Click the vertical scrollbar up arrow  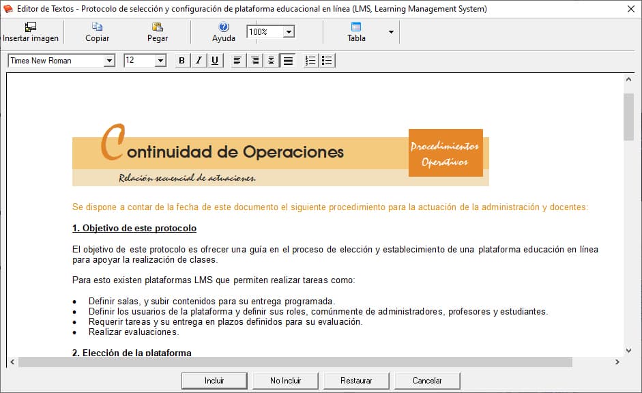pyautogui.click(x=628, y=79)
